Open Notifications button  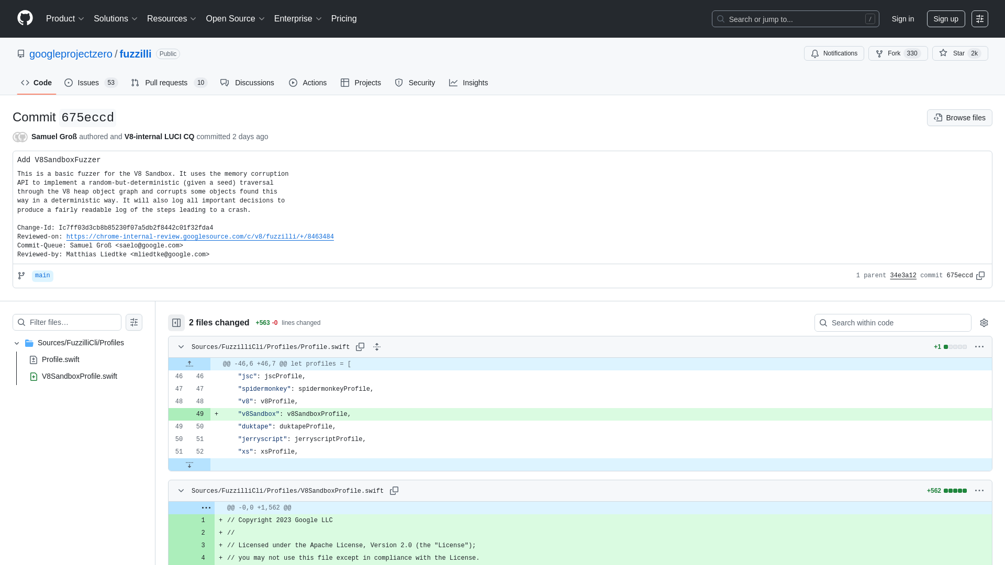coord(834,53)
